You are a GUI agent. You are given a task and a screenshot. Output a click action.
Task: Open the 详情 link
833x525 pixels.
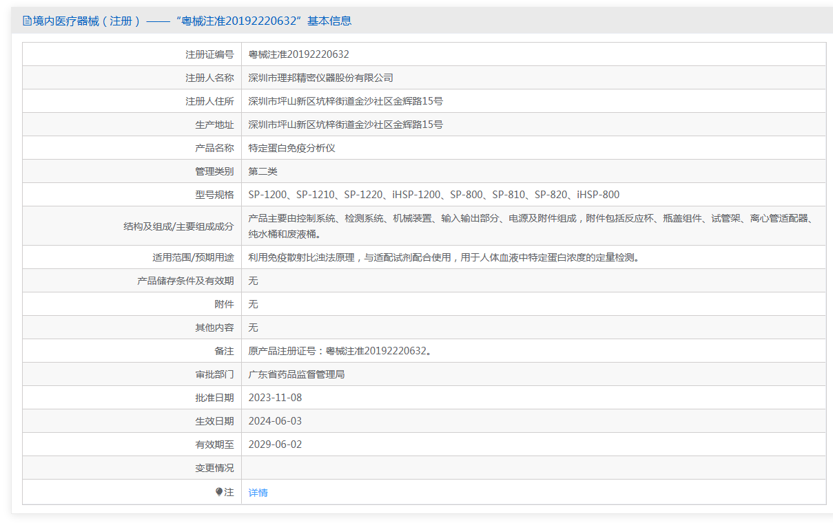(258, 493)
